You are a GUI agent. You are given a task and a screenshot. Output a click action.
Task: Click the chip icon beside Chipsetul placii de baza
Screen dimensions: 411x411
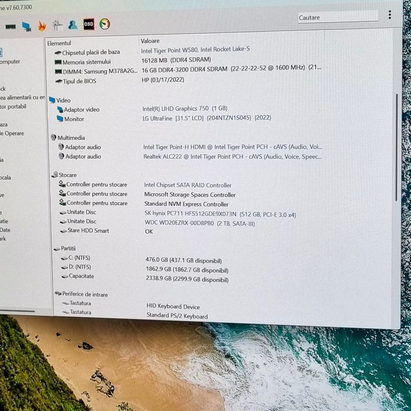pyautogui.click(x=58, y=53)
